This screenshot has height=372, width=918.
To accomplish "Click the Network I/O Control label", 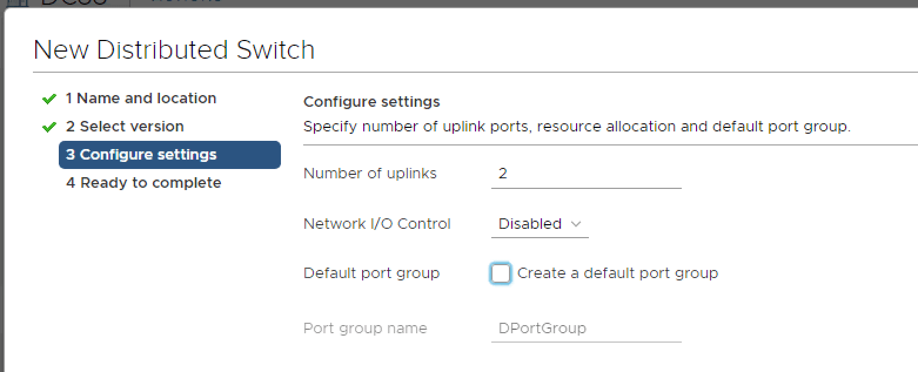I will point(377,224).
